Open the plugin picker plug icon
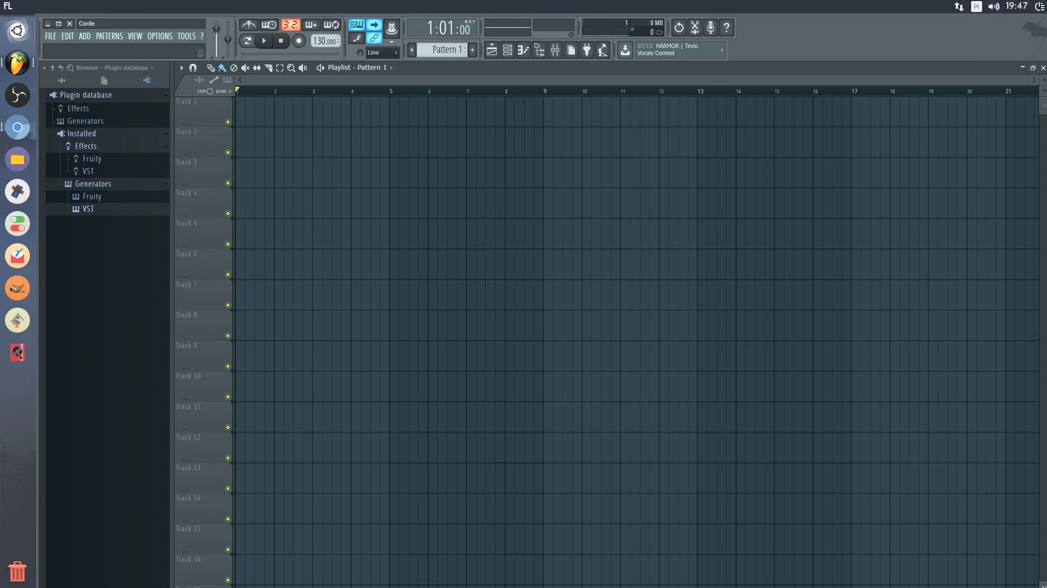Viewport: 1047px width, 588px height. coord(587,50)
